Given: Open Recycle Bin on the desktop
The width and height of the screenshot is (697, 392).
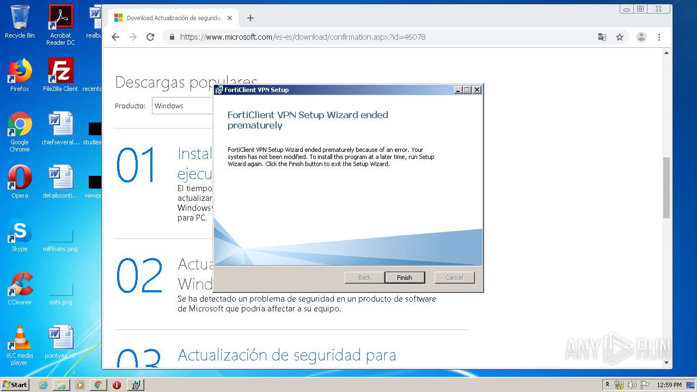Looking at the screenshot, I should (20, 22).
